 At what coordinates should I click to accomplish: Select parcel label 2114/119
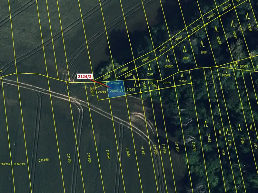[x=19, y=164]
